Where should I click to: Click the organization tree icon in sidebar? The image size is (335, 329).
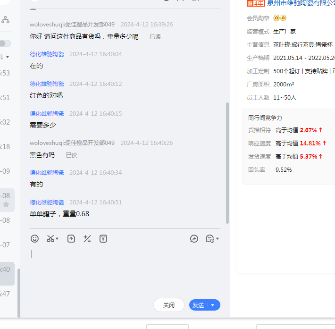coord(5,20)
